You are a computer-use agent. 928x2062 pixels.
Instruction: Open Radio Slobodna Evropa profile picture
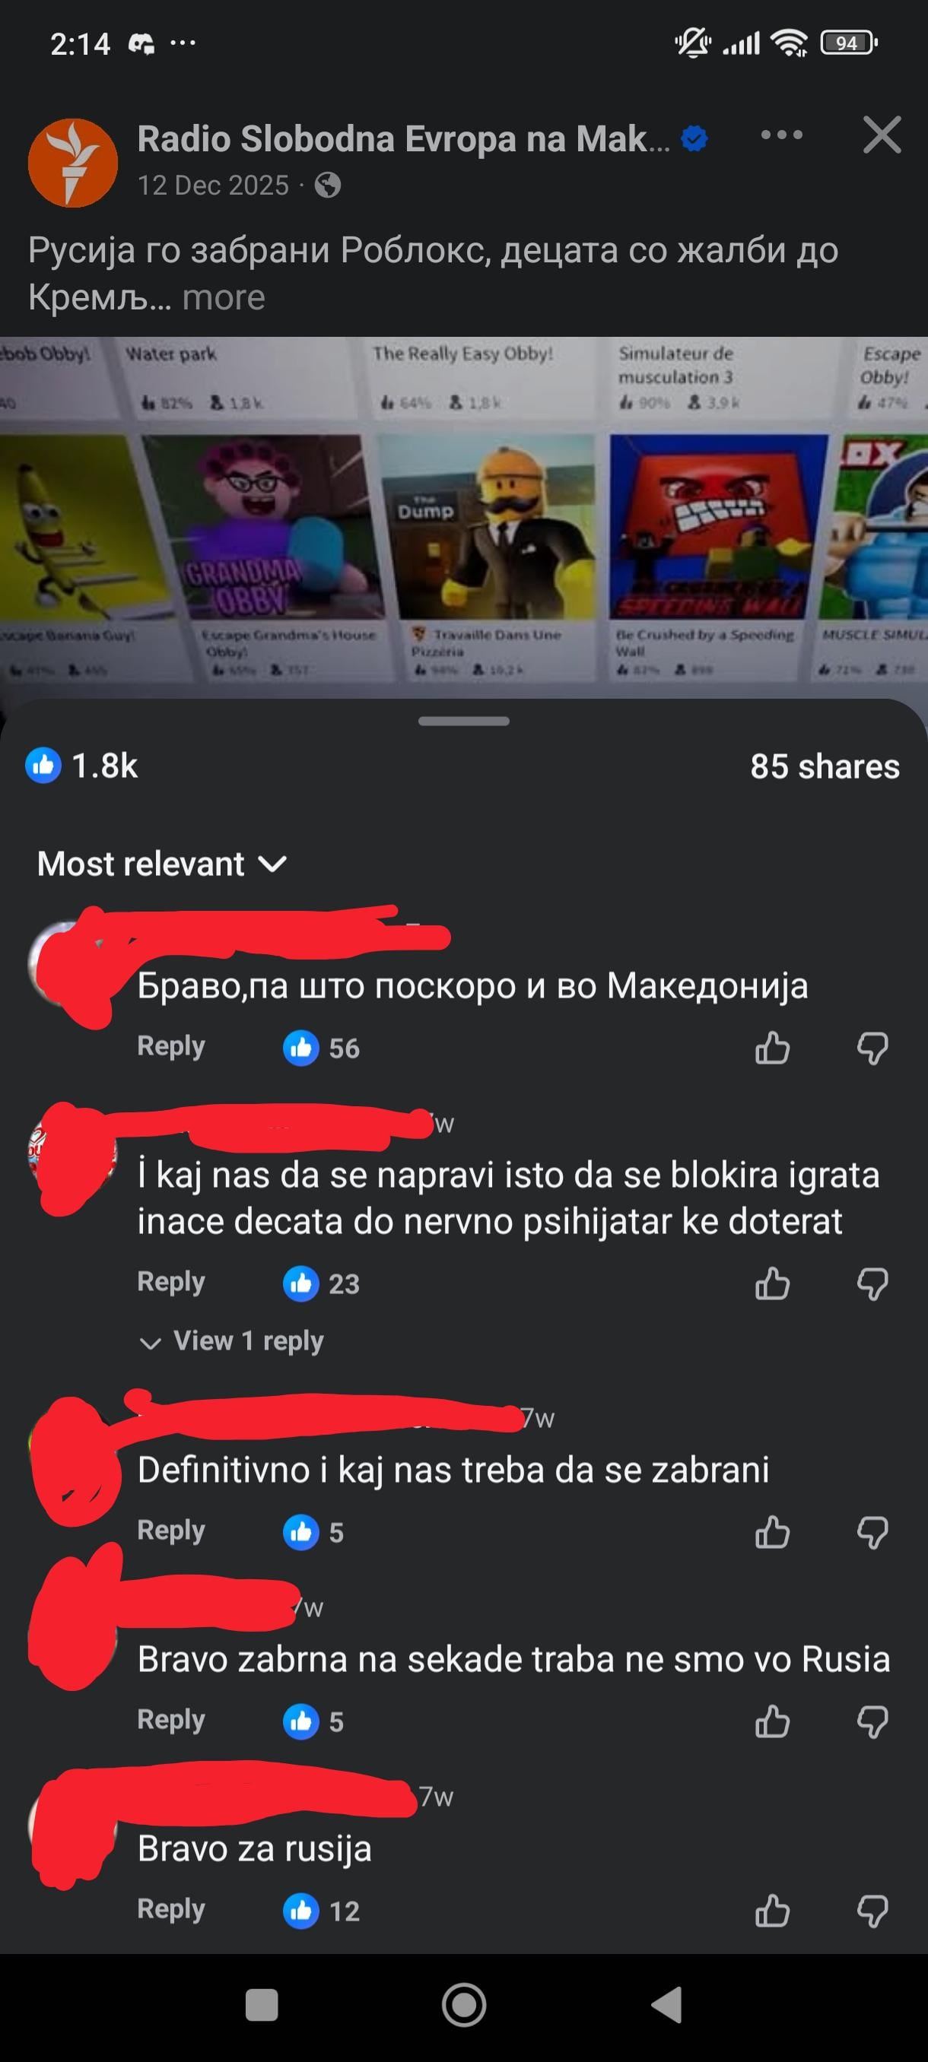(x=73, y=163)
